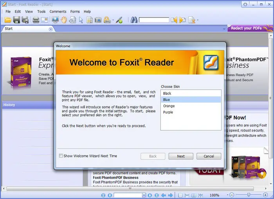Click the glasses text viewer icon
274x199 pixels.
coord(72,20)
